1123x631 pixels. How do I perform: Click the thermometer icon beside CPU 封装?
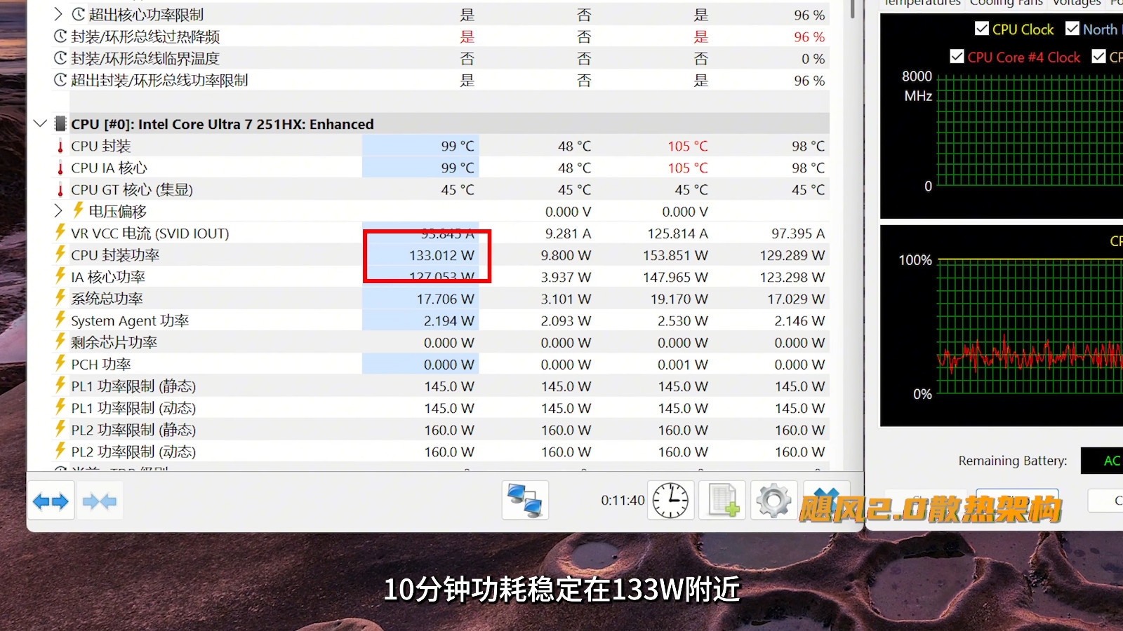click(60, 146)
